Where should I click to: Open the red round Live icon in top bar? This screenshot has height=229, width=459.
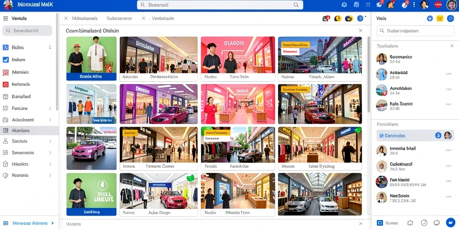[x=438, y=4]
